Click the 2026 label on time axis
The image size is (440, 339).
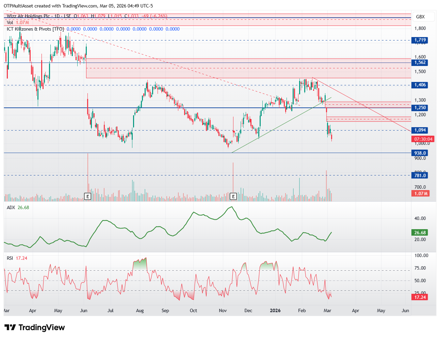275,310
